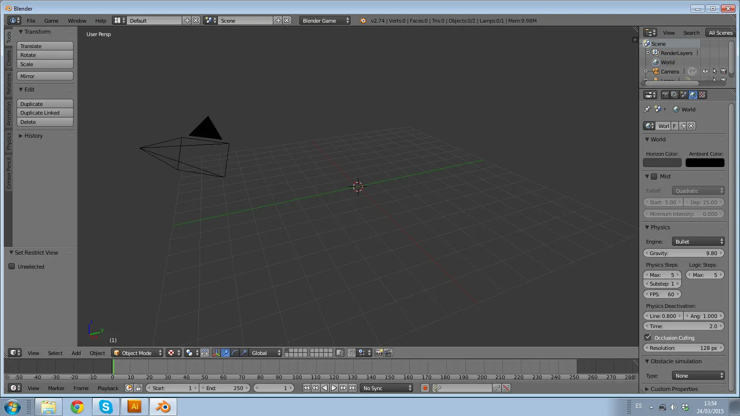This screenshot has height=416, width=740.
Task: Click the Rotate button
Action: [45, 55]
